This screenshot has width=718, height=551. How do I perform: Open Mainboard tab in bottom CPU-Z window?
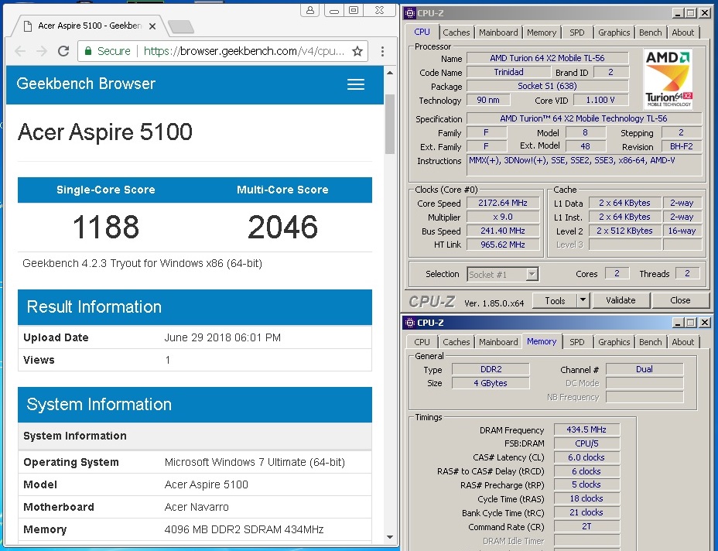(x=498, y=342)
